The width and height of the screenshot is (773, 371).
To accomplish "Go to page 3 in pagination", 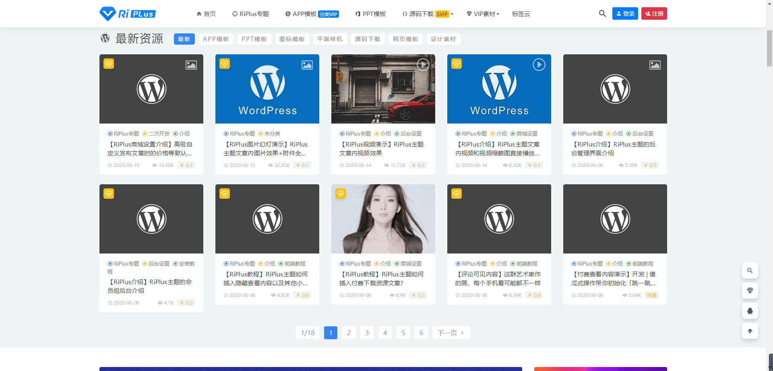I will (x=367, y=333).
